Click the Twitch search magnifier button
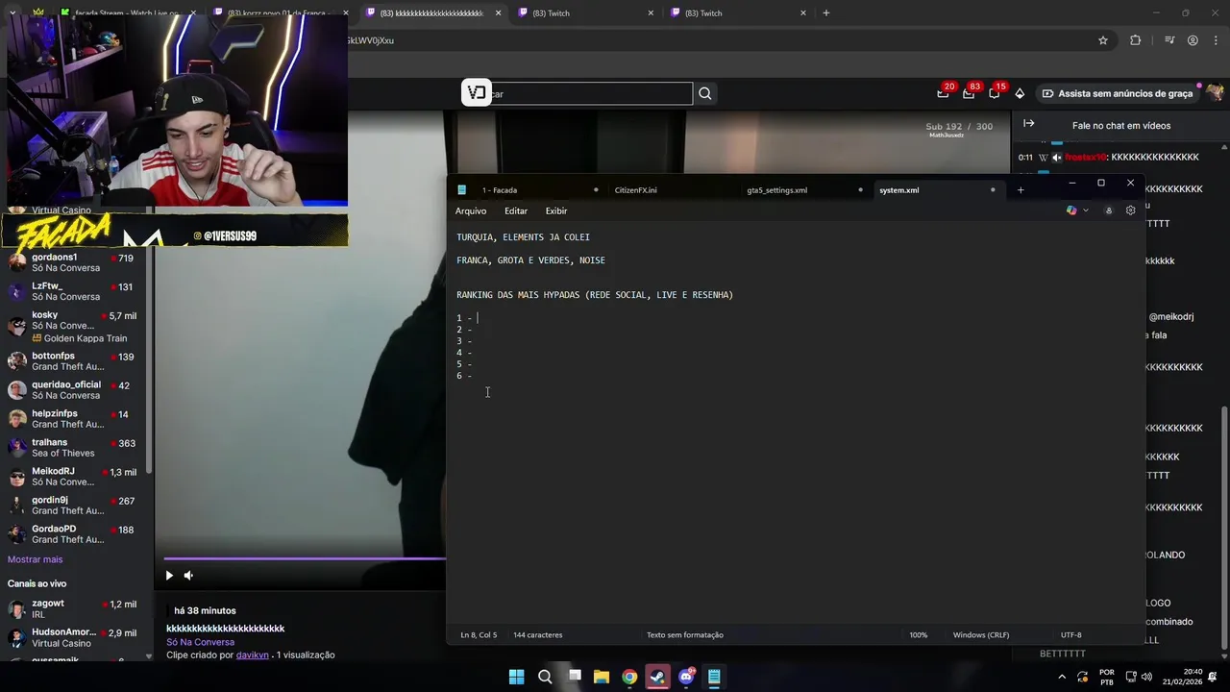This screenshot has height=692, width=1230. coord(705,93)
